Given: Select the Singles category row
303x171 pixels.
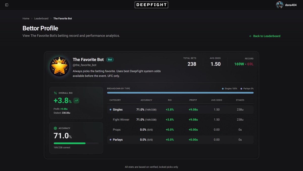Looking at the screenshot, I should 180,110.
